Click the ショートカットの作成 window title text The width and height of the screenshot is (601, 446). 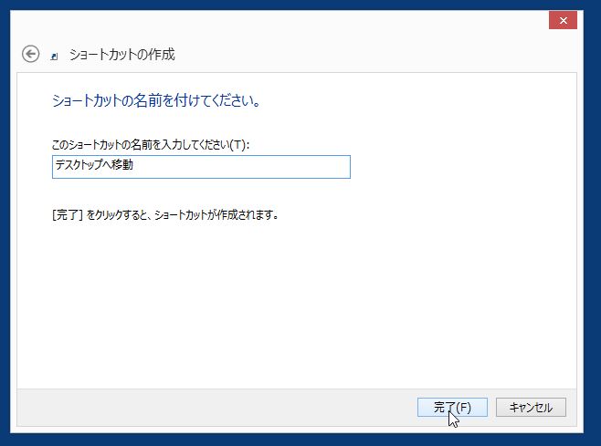click(x=121, y=55)
